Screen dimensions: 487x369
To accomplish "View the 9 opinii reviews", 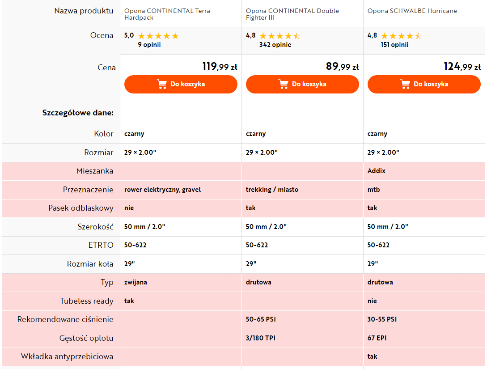I will [149, 45].
